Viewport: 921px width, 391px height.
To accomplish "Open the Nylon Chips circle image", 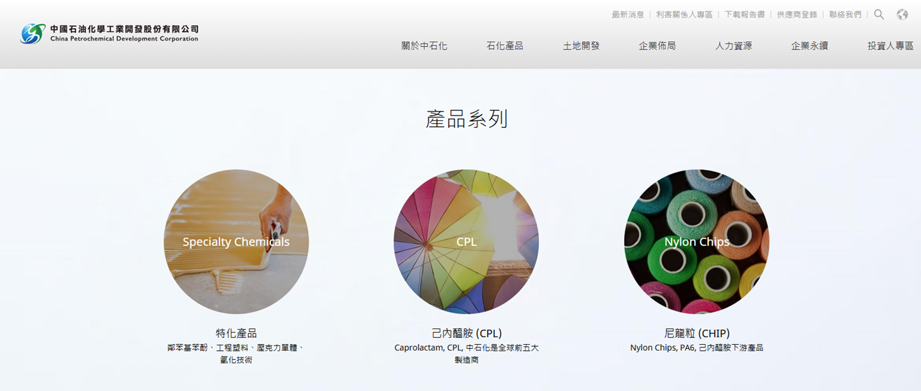I will coord(697,241).
